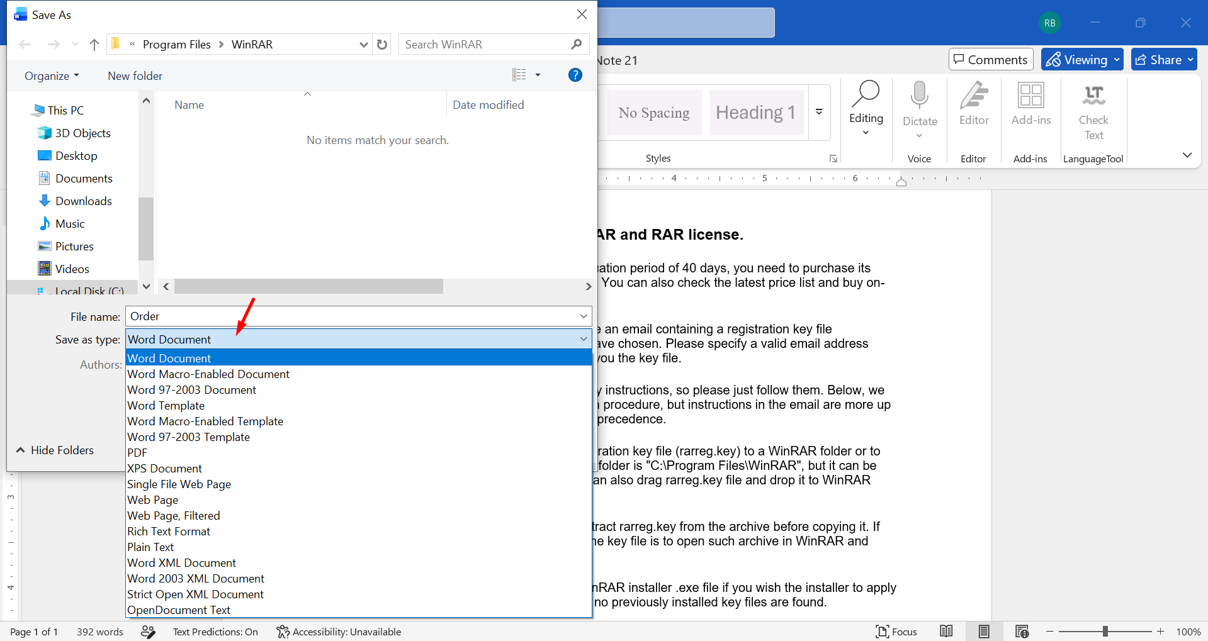Click the horizontal scrollbar in file list

[308, 286]
